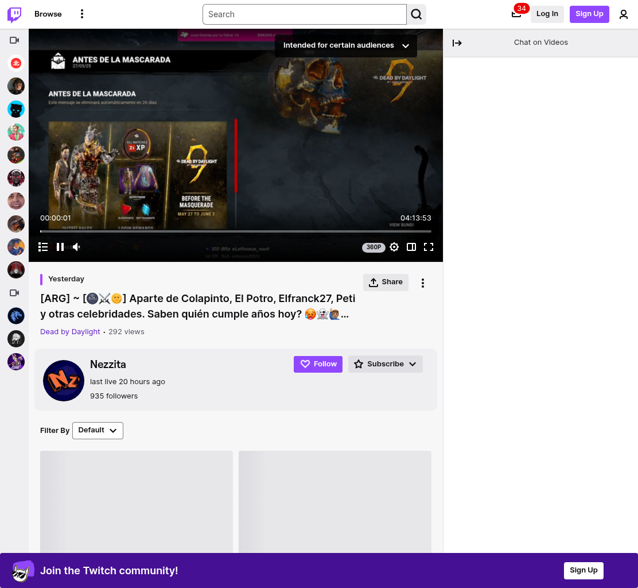Open the blue dragon logo avatar
This screenshot has height=588, width=638.
(x=16, y=316)
